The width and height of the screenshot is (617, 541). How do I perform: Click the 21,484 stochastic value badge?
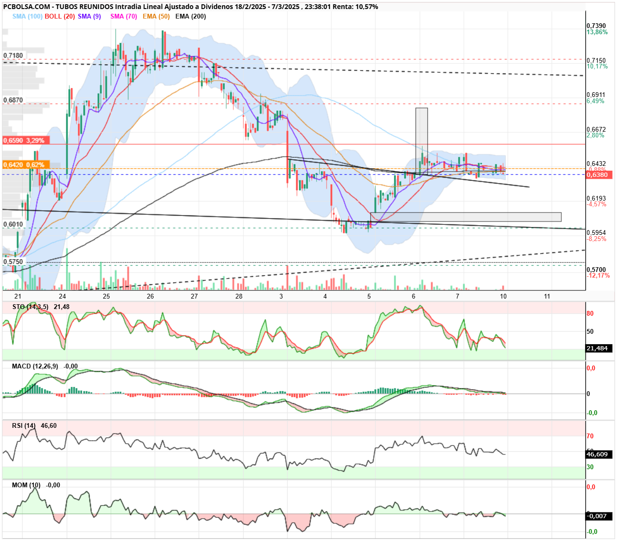(598, 348)
